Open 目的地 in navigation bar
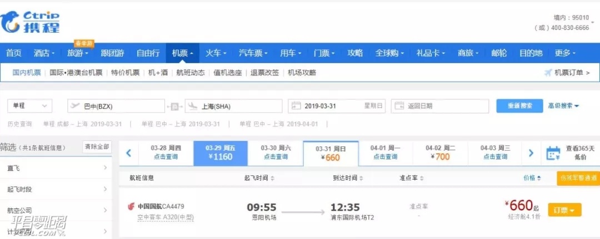This screenshot has width=600, height=239. click(x=531, y=53)
